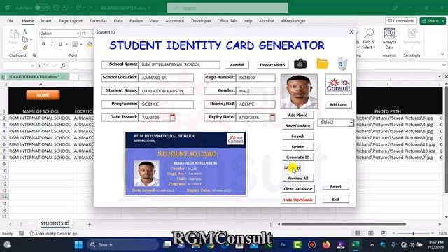Screen dimensions: 448x252
Task: Click the Autofill button
Action: 237,65
